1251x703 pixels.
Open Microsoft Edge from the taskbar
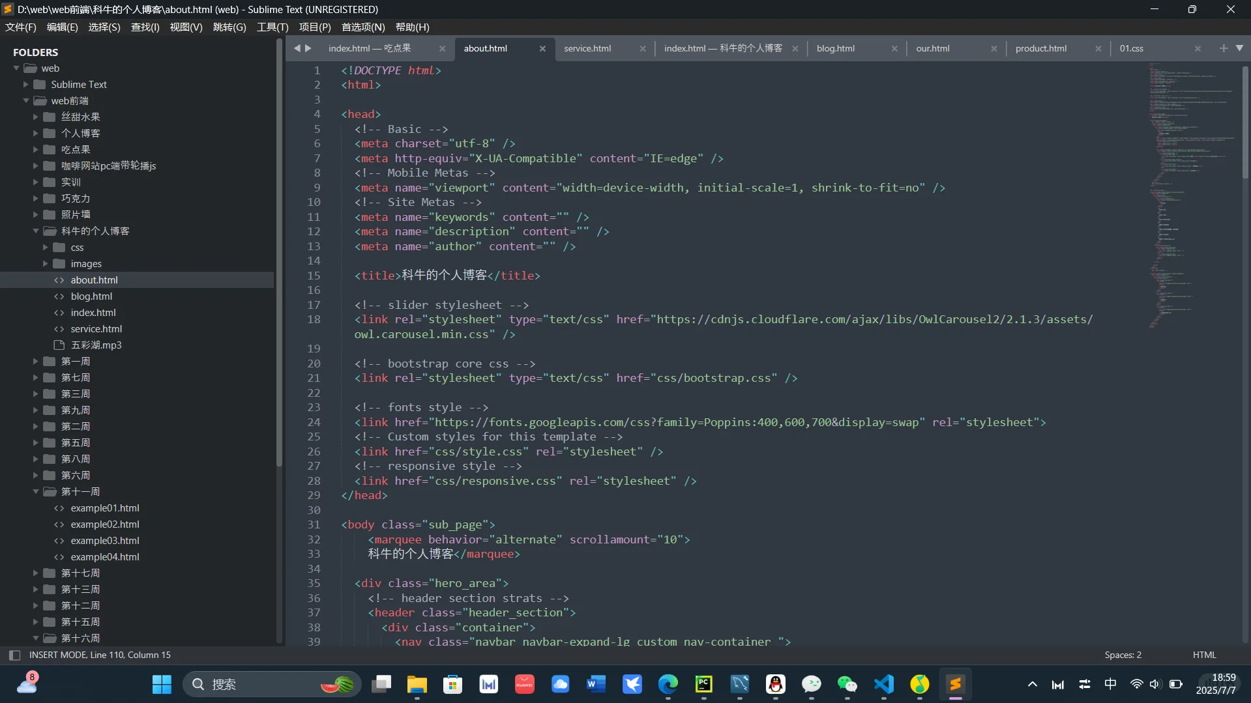(x=668, y=684)
